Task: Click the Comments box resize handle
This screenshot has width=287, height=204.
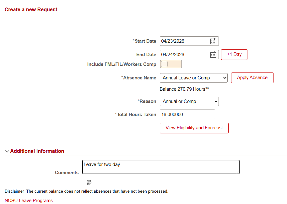Action: 238,172
